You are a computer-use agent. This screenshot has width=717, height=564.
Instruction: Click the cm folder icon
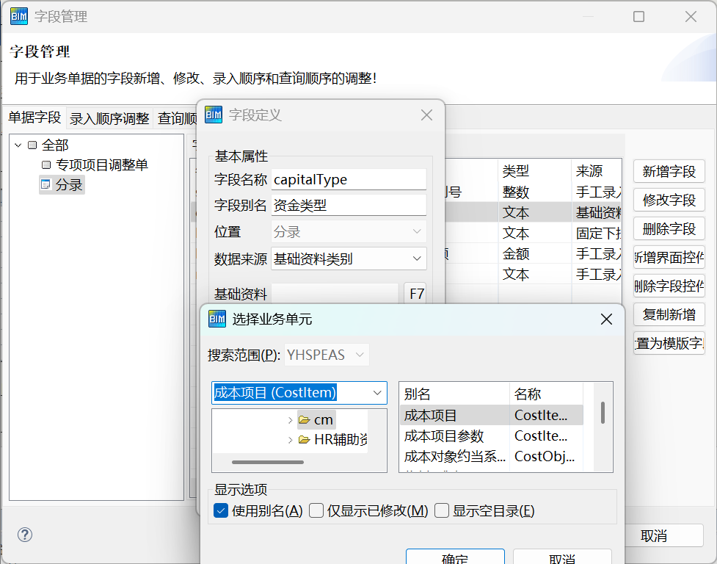click(304, 420)
